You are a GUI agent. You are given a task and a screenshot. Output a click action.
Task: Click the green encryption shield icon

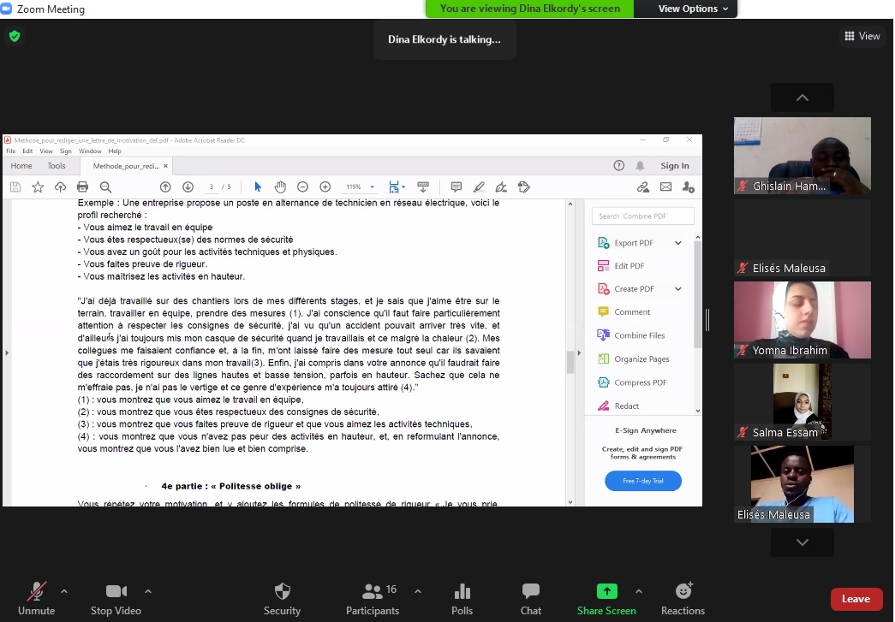pyautogui.click(x=14, y=36)
